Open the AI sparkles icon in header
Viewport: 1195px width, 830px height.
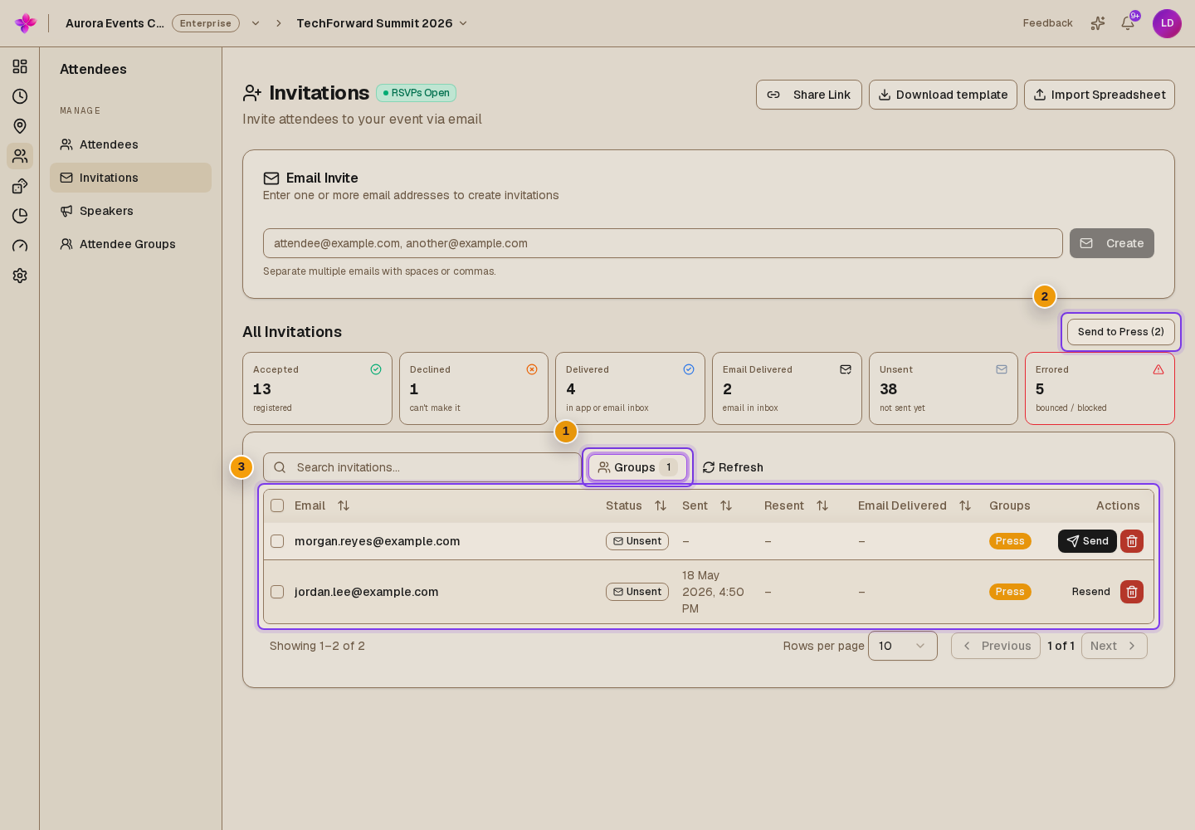1098,23
